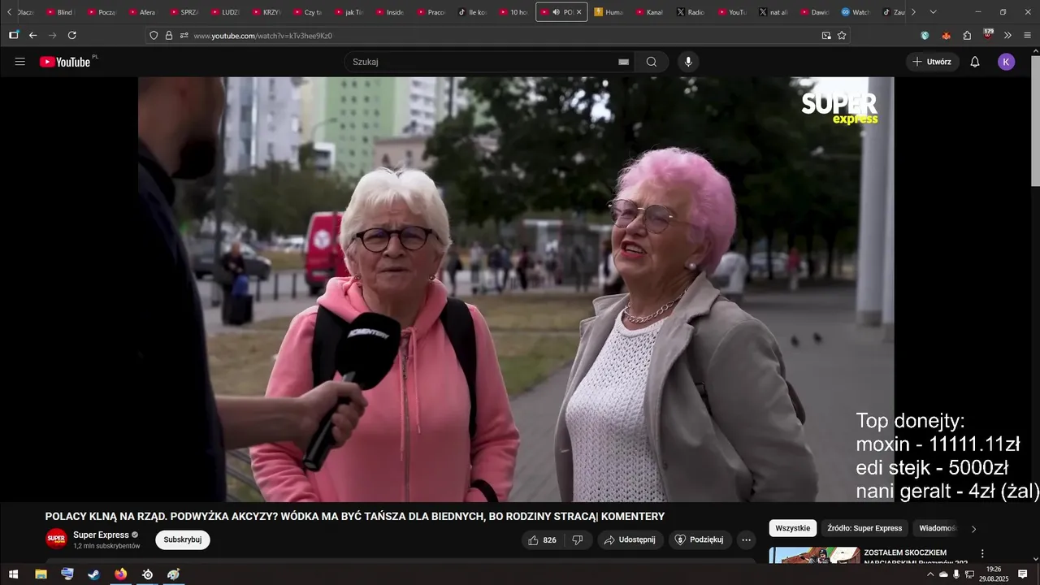
Task: Open Firefox from the taskbar
Action: pyautogui.click(x=121, y=574)
